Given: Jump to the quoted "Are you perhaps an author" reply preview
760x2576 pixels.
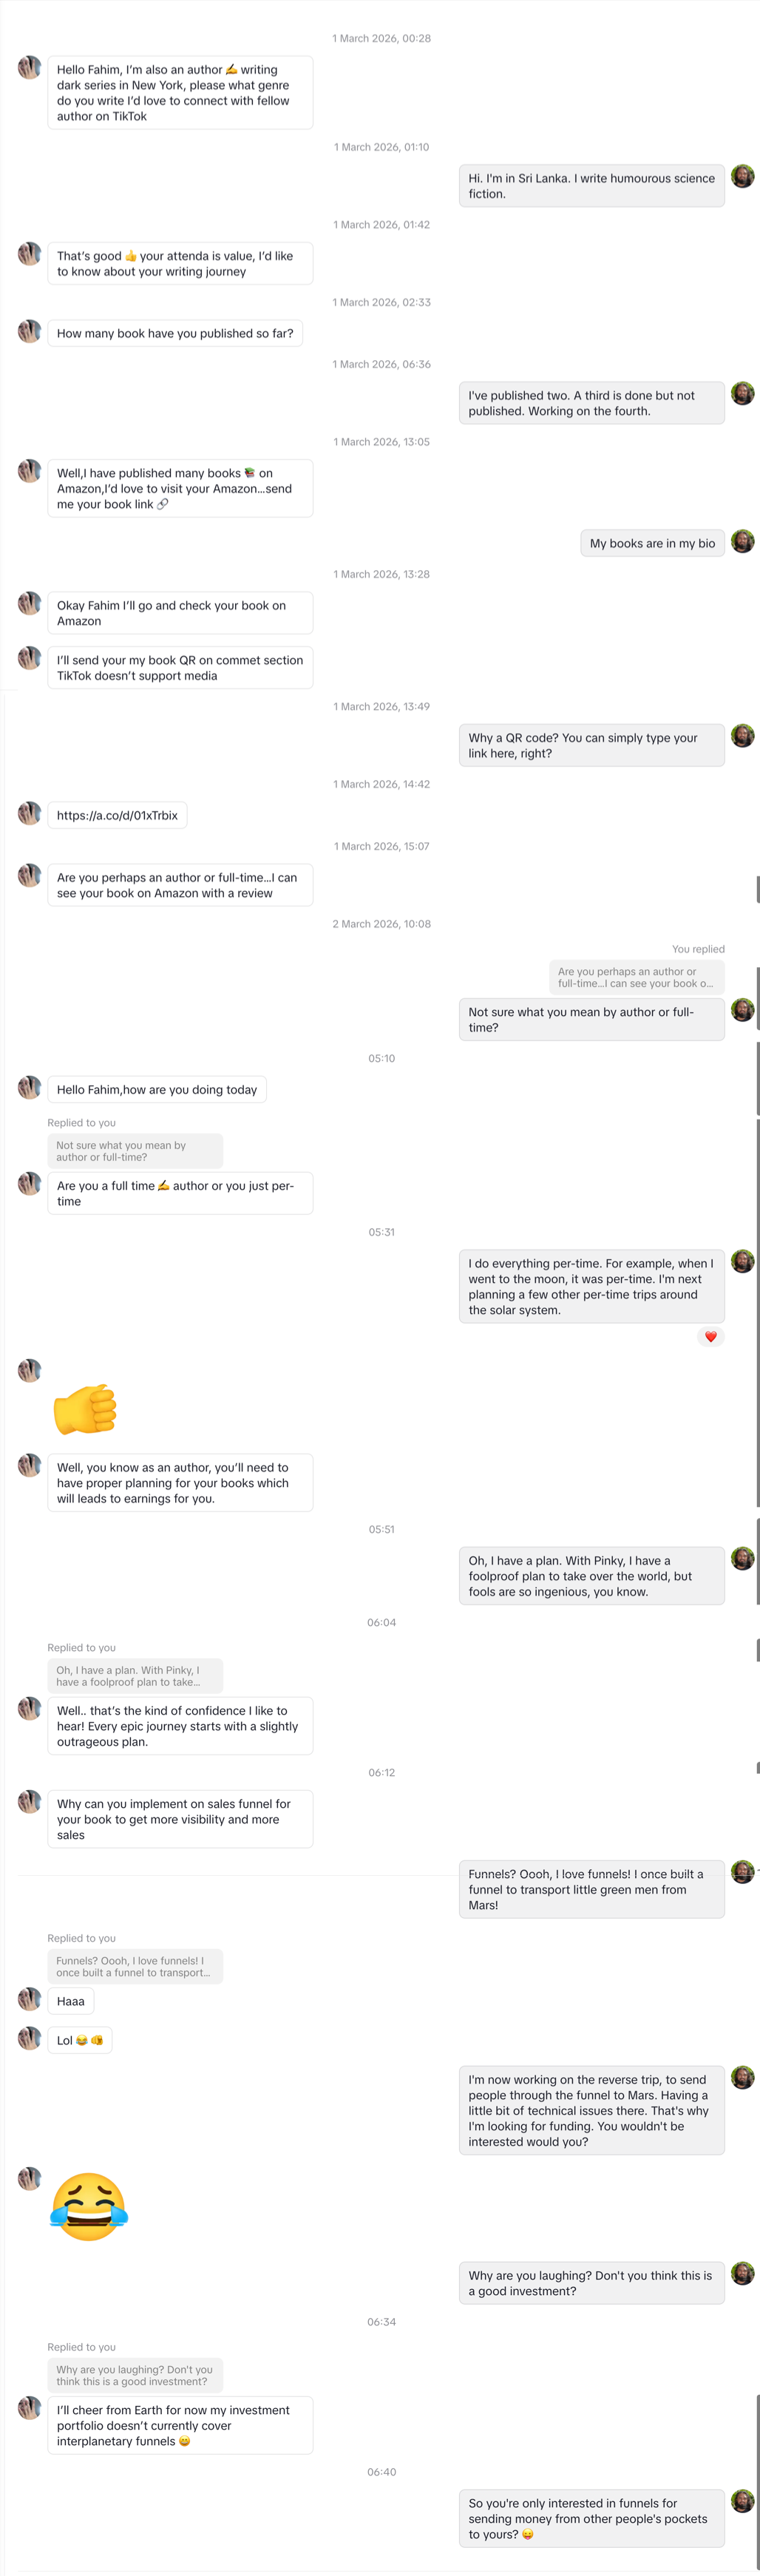Looking at the screenshot, I should (636, 977).
